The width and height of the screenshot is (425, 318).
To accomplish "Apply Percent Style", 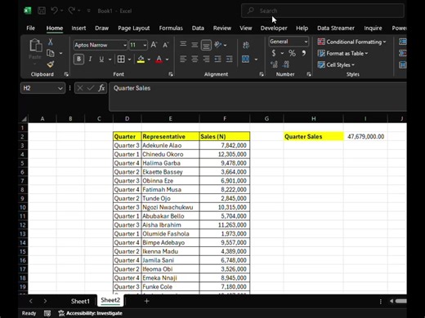I will point(292,53).
